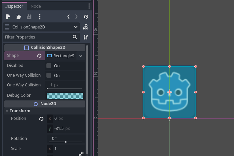Save the currently edited resource

point(29,17)
